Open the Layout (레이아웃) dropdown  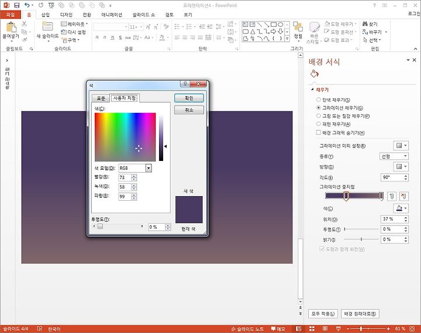point(74,24)
